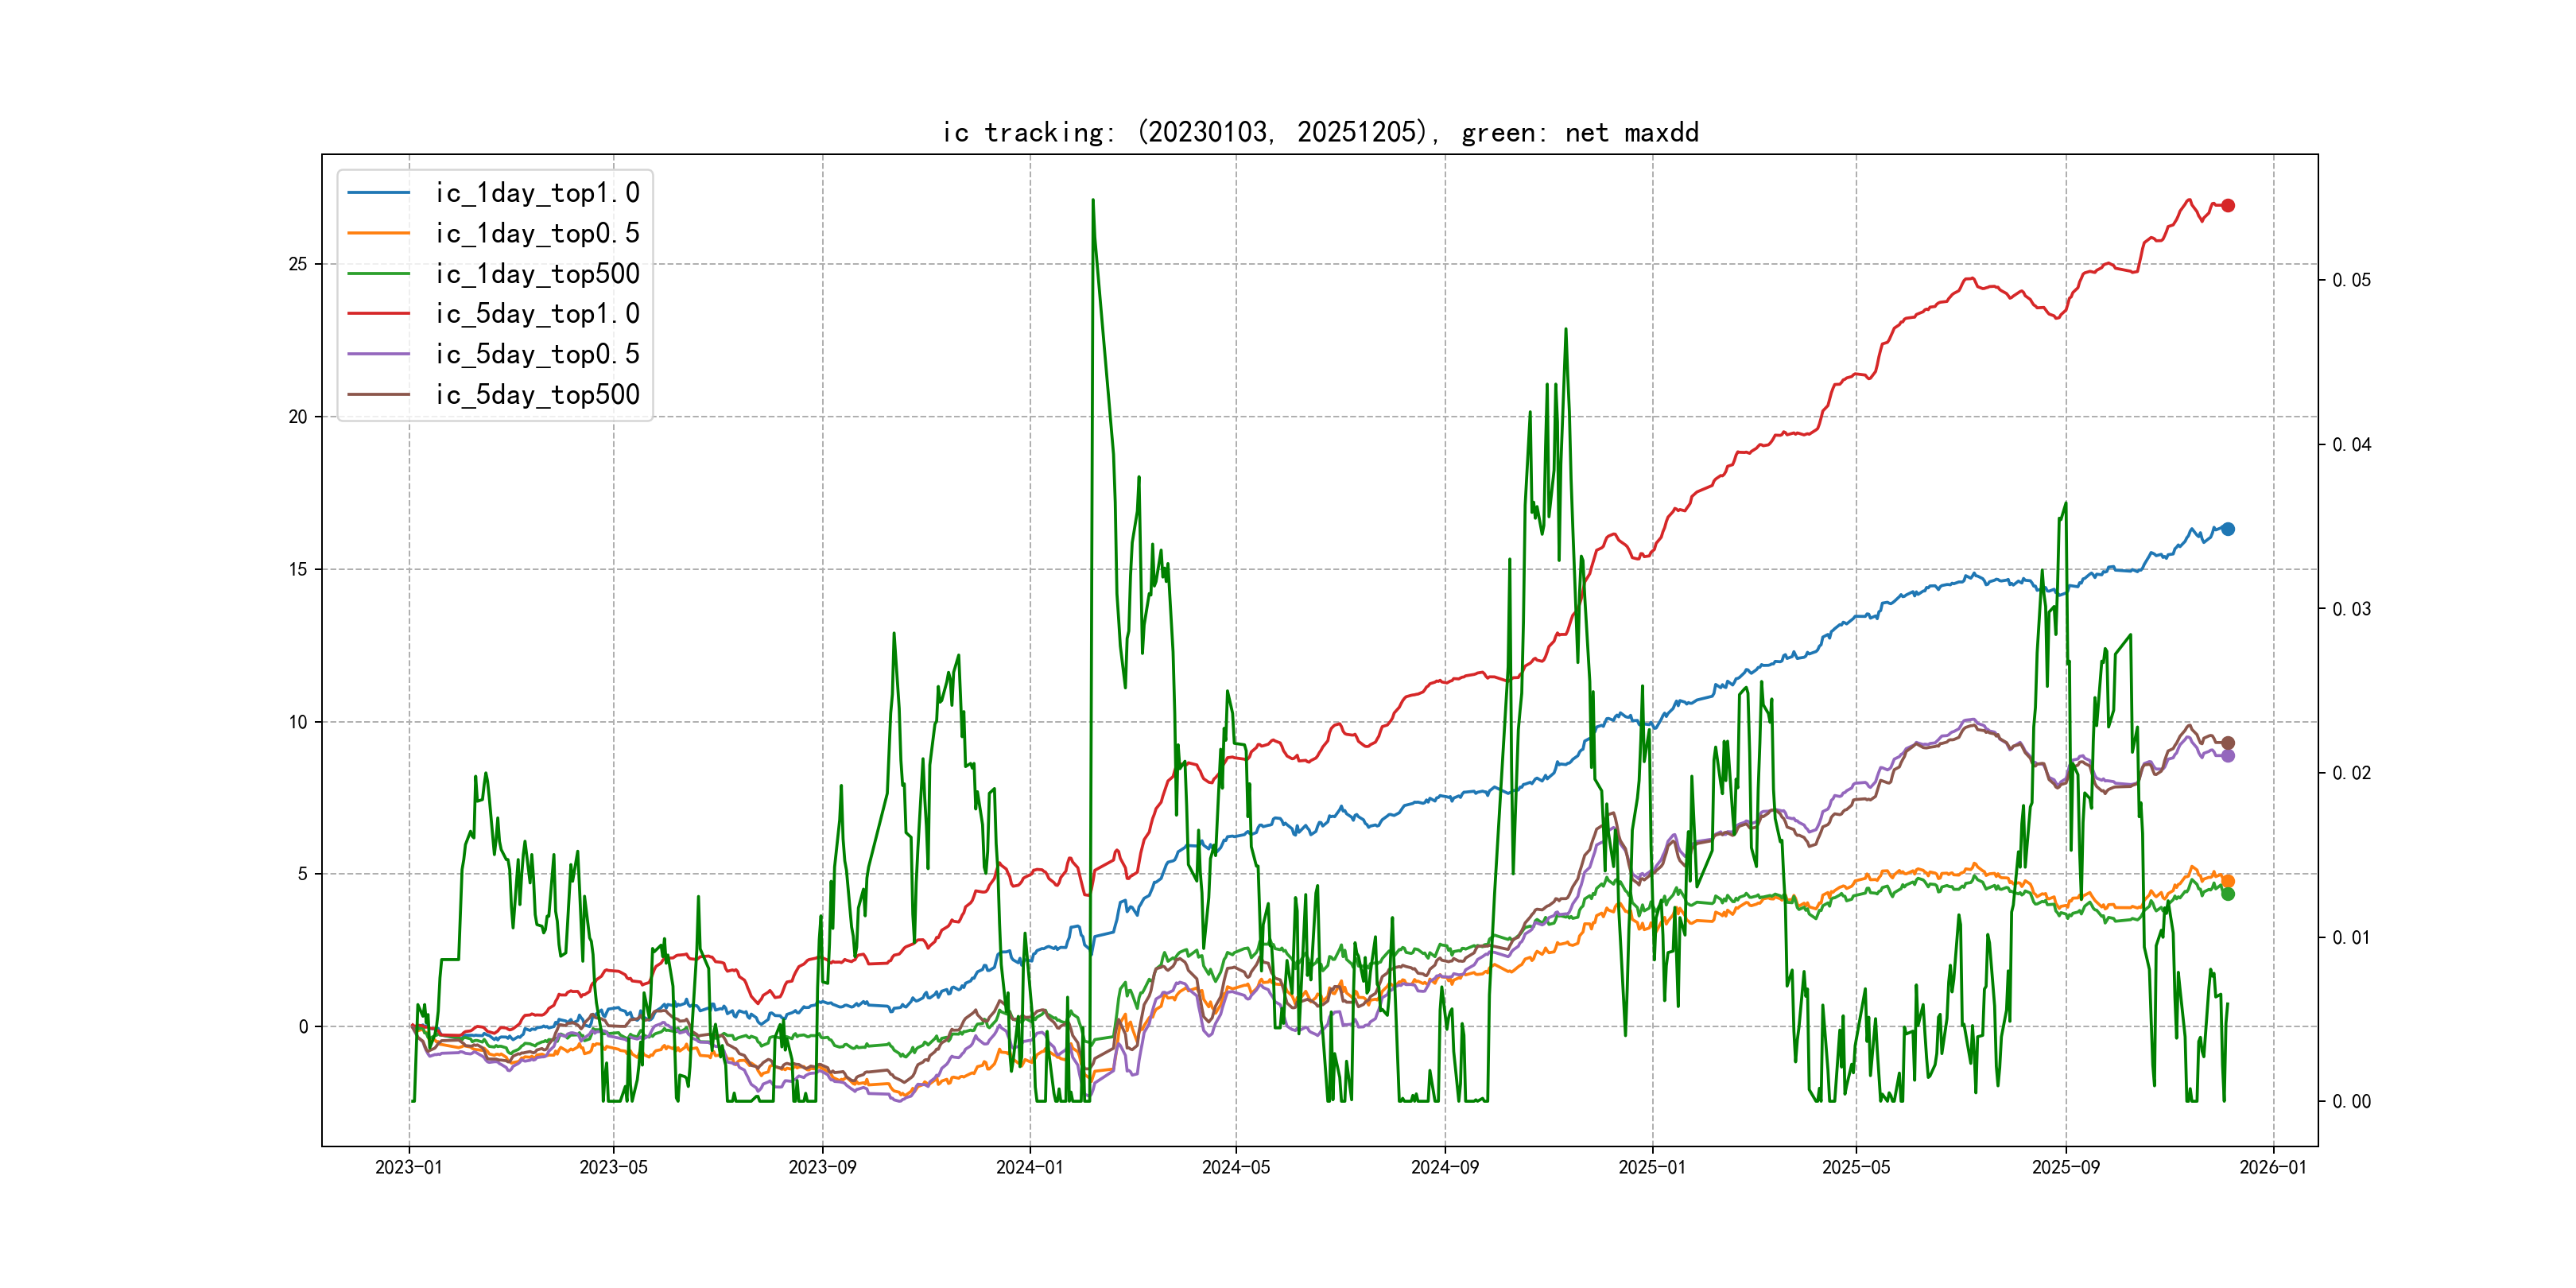
Task: Click the green endpoint dot of ic_1day_top500
Action: click(x=2227, y=894)
